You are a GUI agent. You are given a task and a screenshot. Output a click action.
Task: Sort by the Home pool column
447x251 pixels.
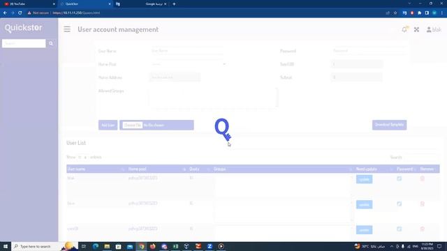[157, 169]
